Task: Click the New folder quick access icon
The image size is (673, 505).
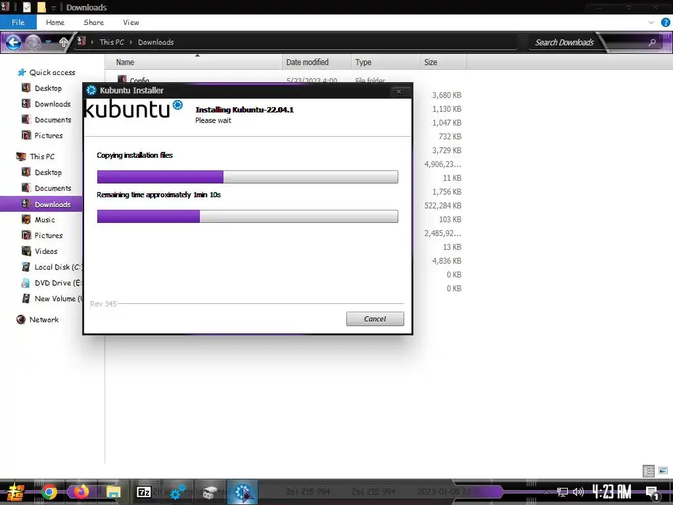Action: click(x=41, y=7)
